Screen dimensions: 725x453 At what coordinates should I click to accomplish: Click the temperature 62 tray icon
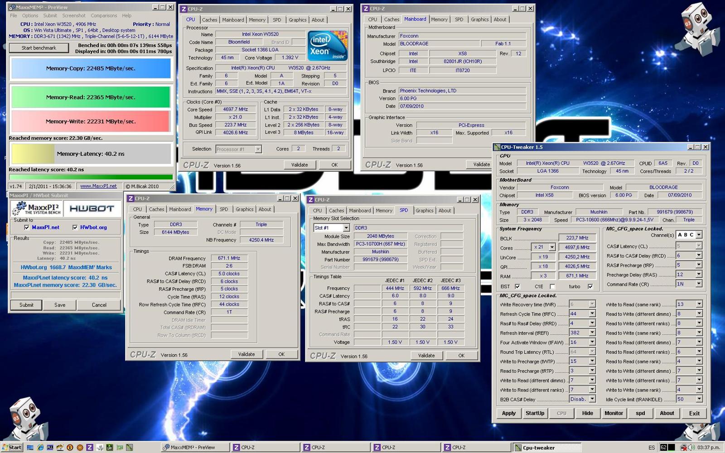tap(663, 448)
